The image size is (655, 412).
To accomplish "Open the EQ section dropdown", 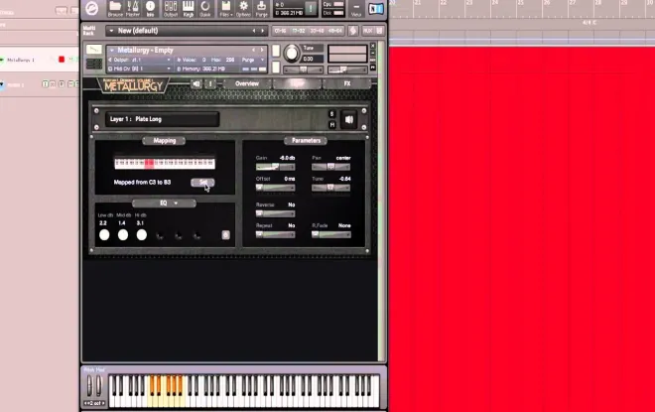I will (x=164, y=204).
